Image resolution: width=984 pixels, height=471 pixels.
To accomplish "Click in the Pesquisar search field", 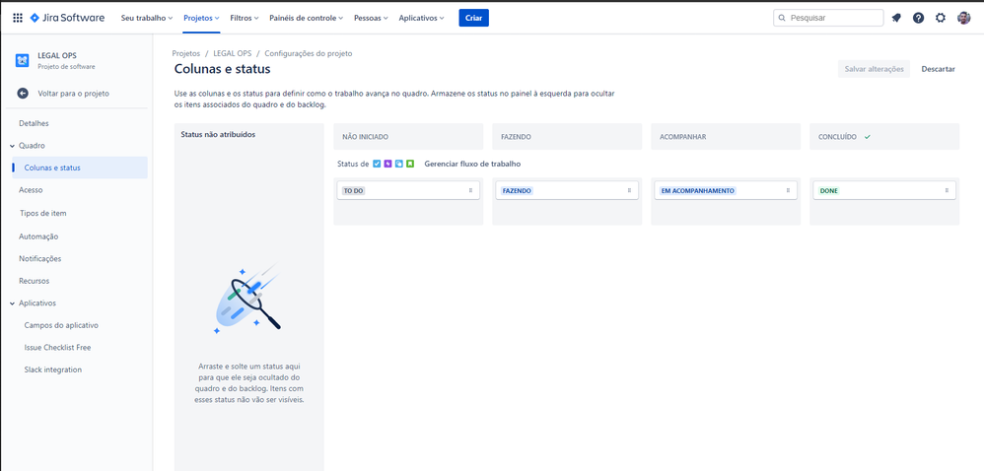I will [828, 18].
